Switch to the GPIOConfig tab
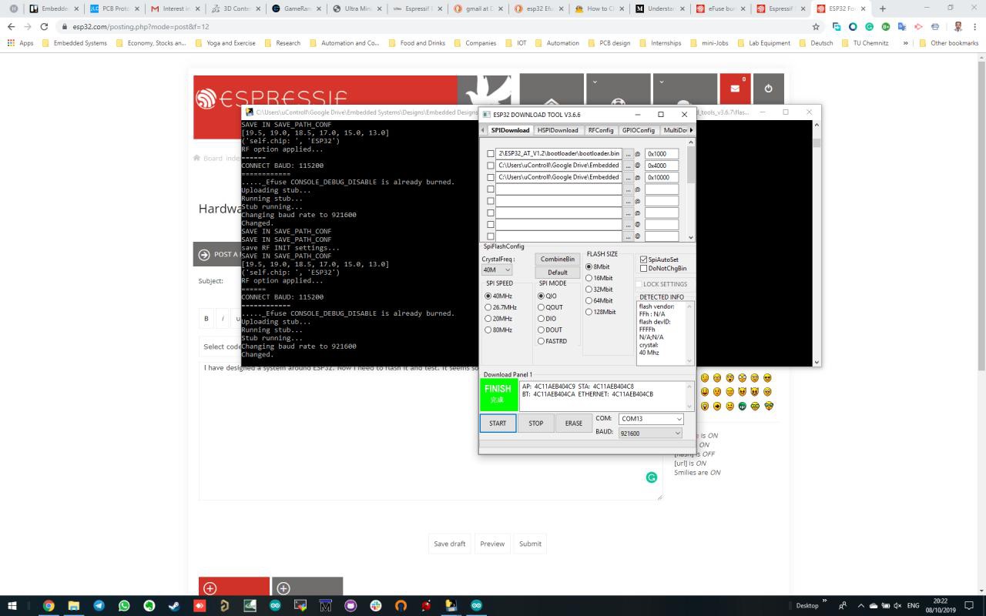The image size is (986, 616). click(x=638, y=130)
